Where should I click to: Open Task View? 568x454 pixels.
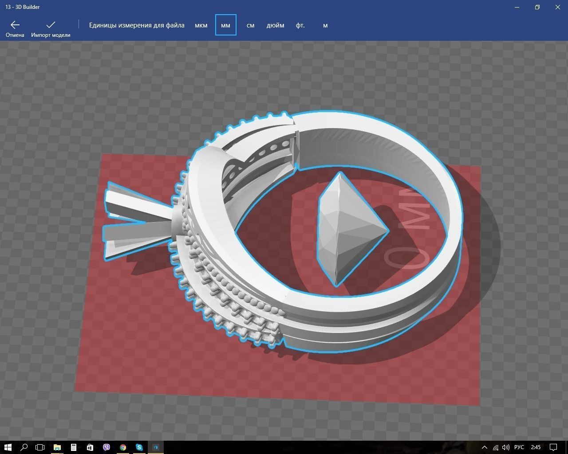click(40, 447)
